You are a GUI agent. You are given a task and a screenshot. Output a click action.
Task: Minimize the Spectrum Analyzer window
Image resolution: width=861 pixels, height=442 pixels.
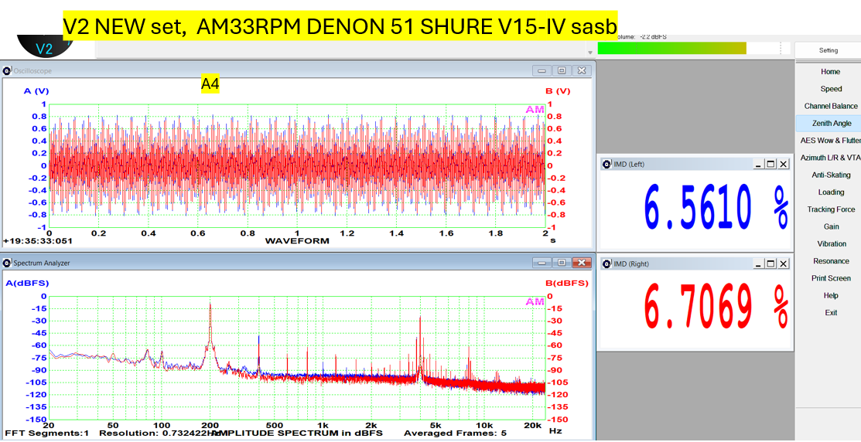pos(542,263)
